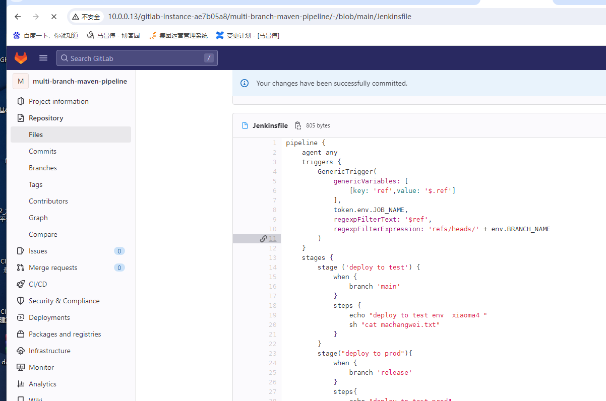
Task: Click the Security shield icon
Action: 21,301
